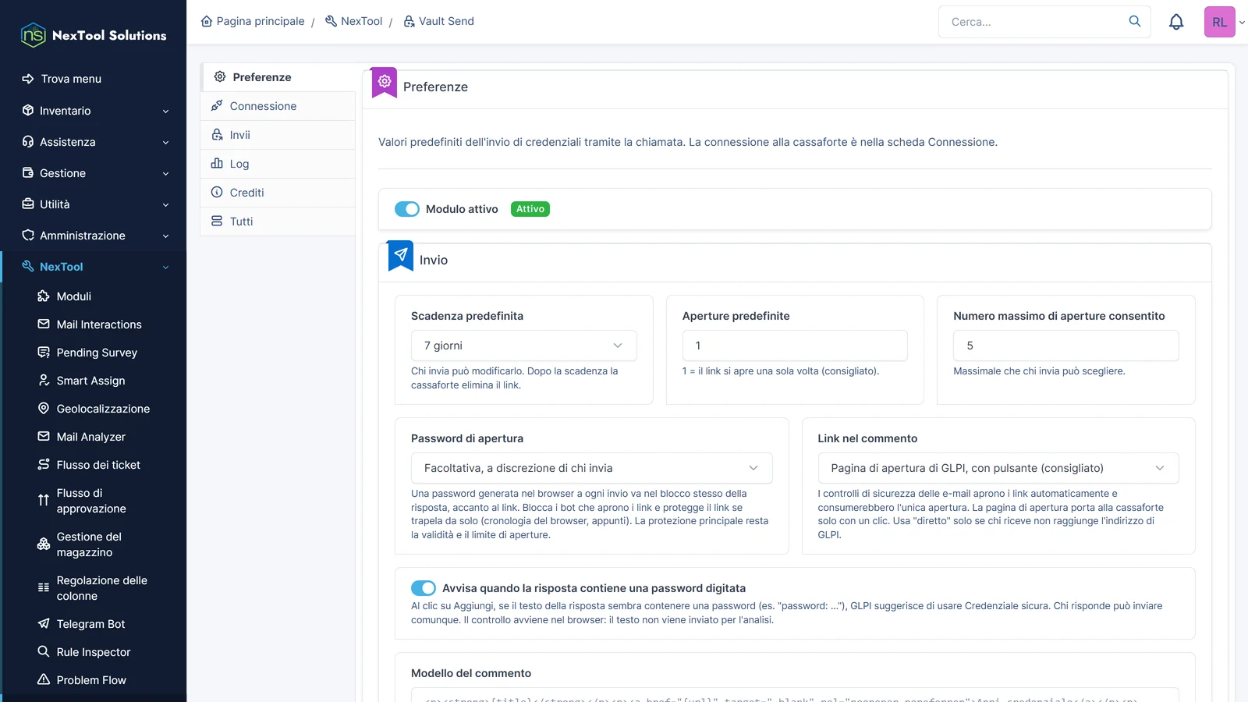Expand the Utilità menu chevron

click(x=165, y=205)
